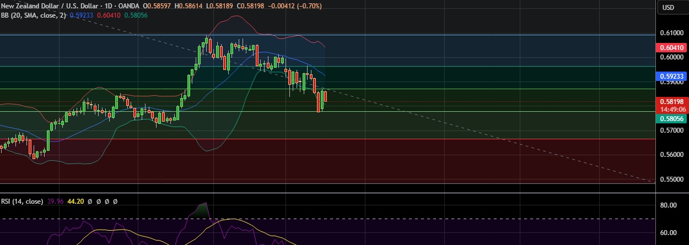This screenshot has height=245, width=689.
Task: Click the 0.60000 price scale label
Action: click(672, 57)
